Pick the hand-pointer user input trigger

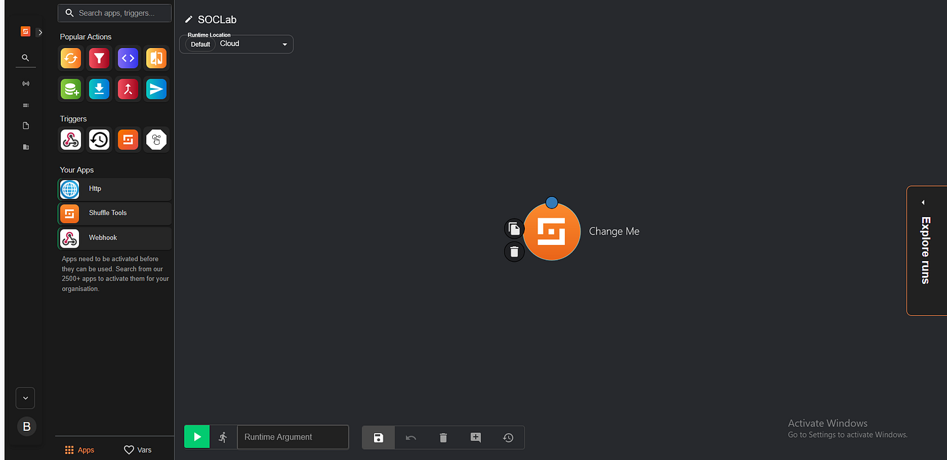coord(156,140)
